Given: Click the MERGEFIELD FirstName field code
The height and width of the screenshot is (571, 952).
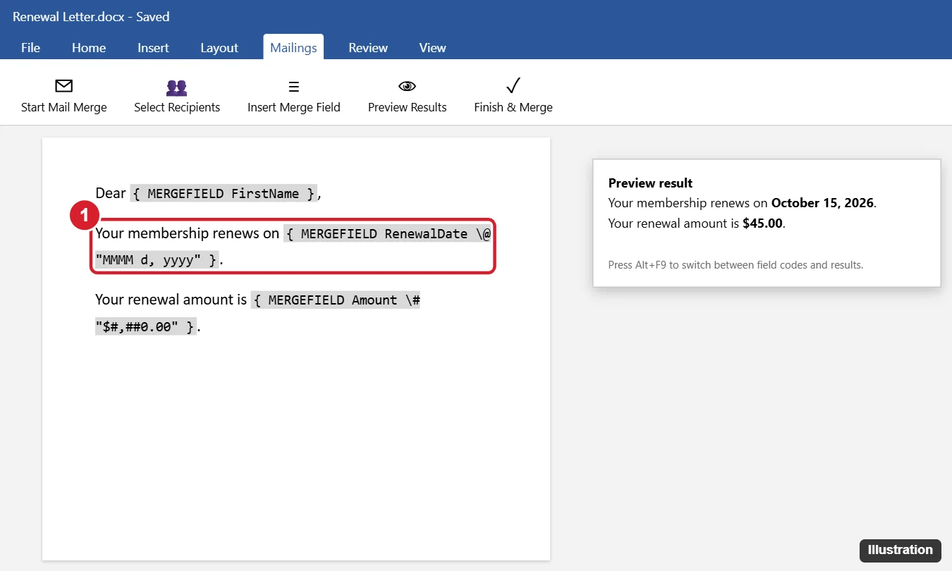Looking at the screenshot, I should tap(224, 194).
